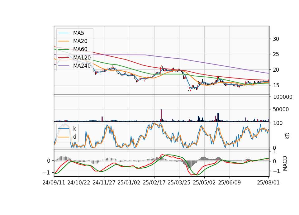Click the MA120 legend label
Viewport: 299px width, 215px height.
click(x=82, y=57)
